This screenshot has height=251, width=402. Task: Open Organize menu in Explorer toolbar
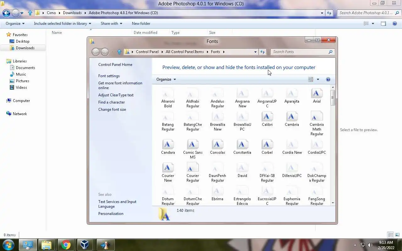pos(15,24)
